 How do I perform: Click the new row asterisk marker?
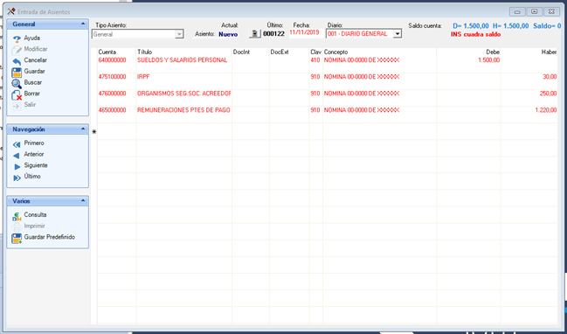[x=94, y=132]
